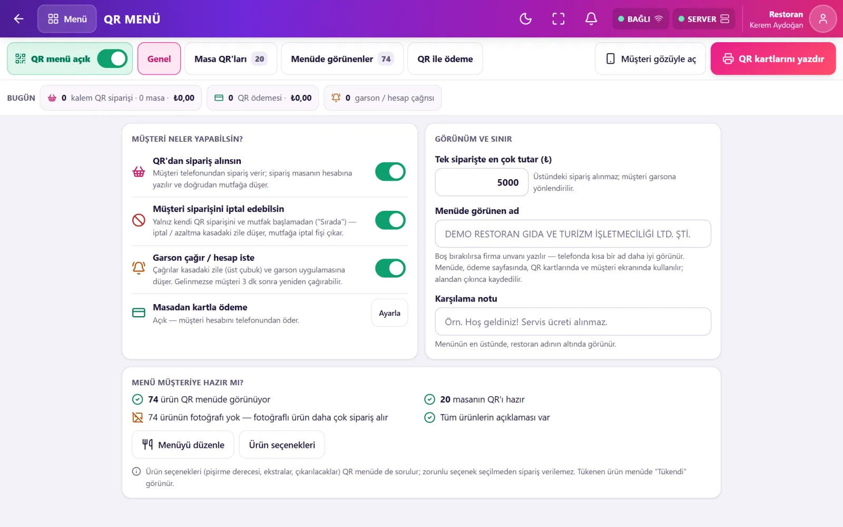Open the Masa QR'ları tab
Image resolution: width=843 pixels, height=527 pixels.
(231, 59)
